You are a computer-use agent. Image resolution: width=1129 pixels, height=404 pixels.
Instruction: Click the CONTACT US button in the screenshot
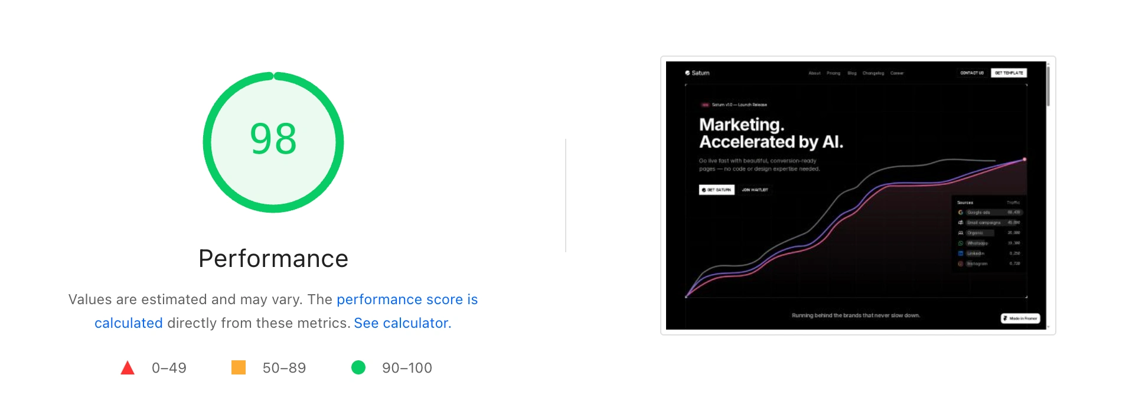coord(972,73)
